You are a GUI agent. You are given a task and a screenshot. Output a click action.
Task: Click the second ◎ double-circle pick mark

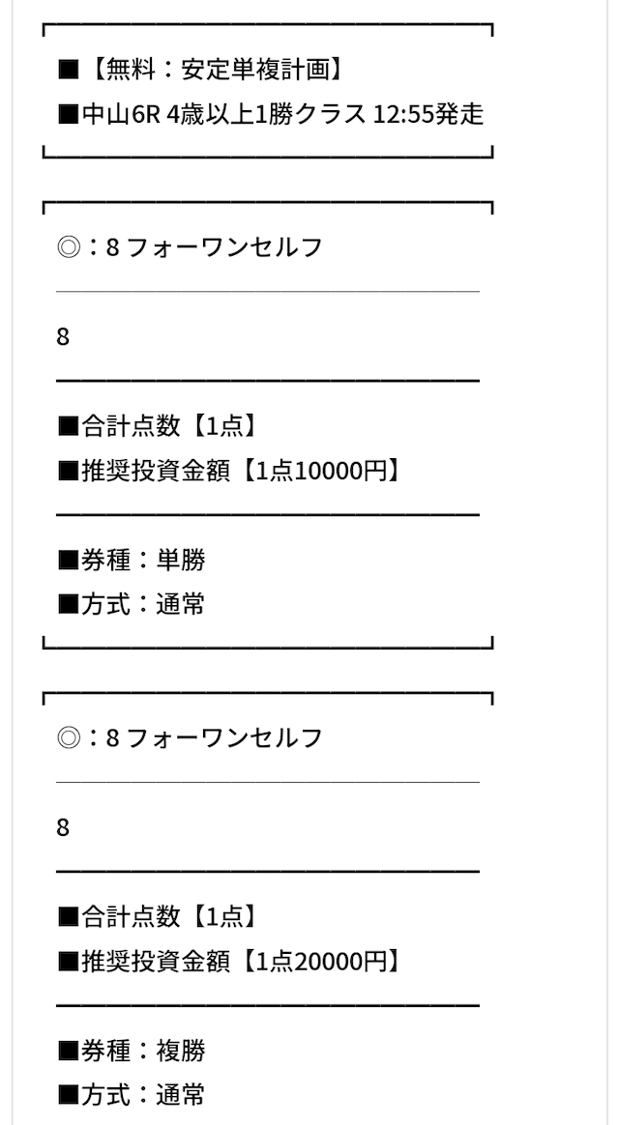(x=69, y=738)
